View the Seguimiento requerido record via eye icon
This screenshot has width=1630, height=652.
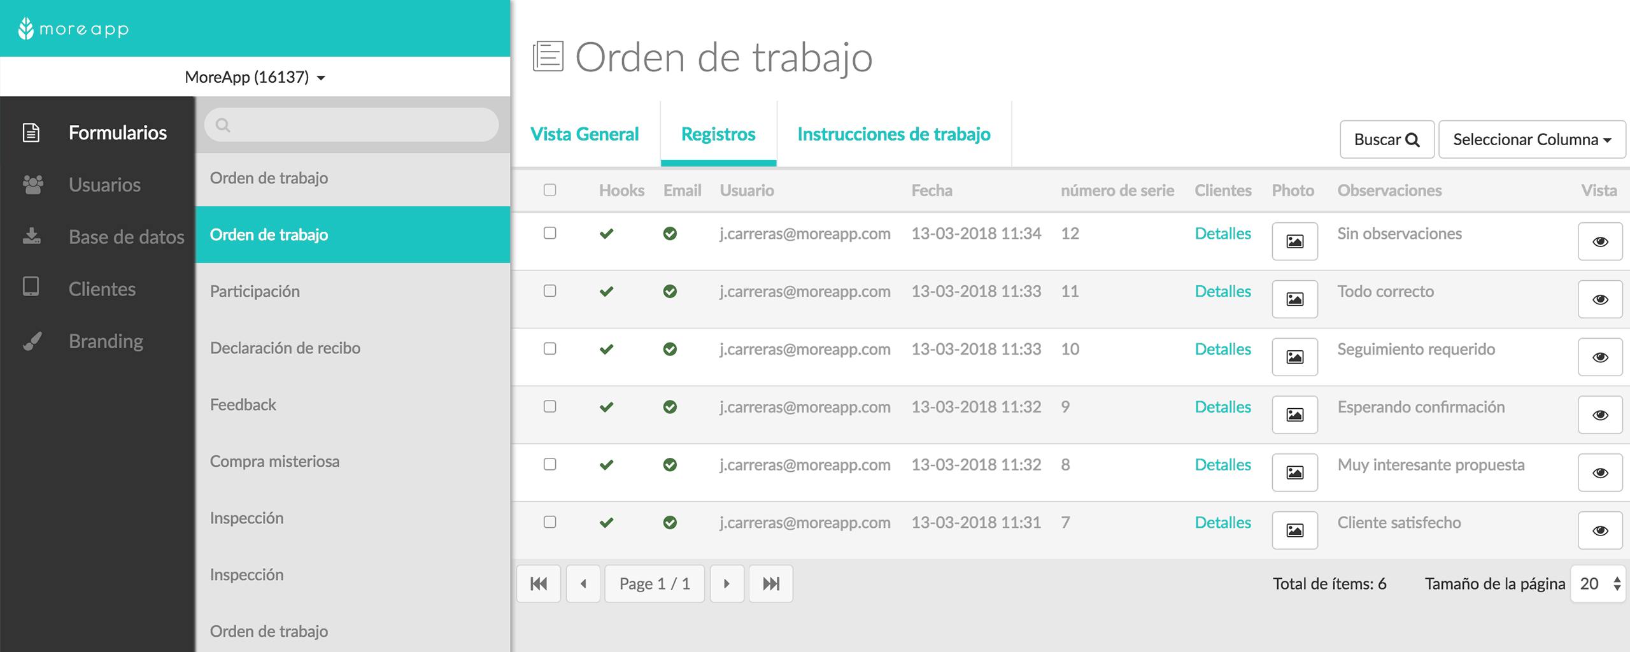coord(1600,357)
